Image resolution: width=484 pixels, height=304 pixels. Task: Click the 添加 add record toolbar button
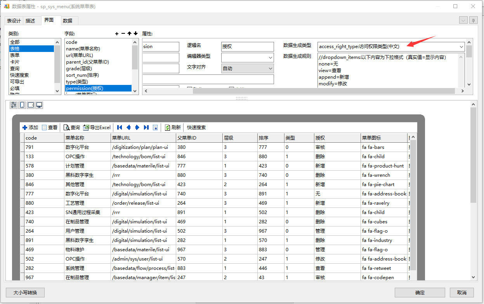tap(30, 127)
